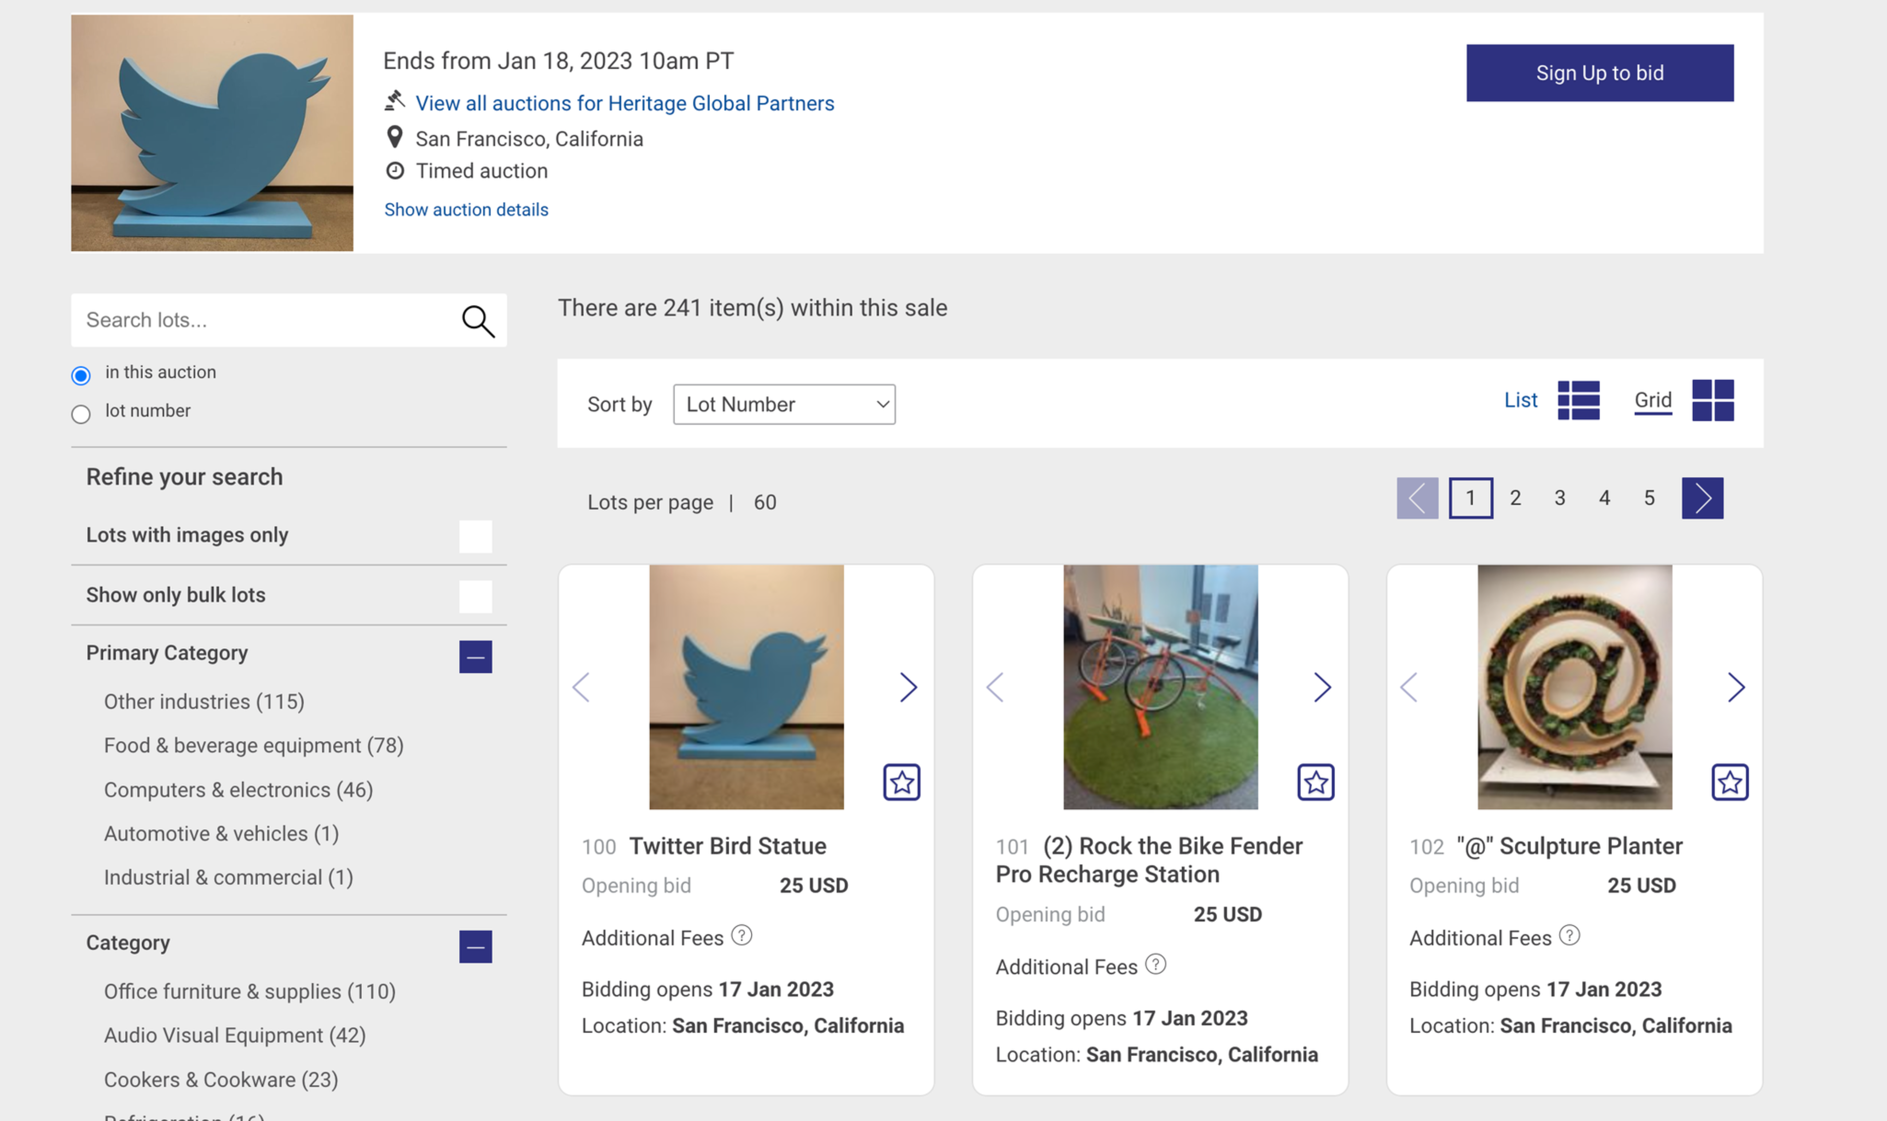Viewport: 1887px width, 1121px height.
Task: Show previous image of Rock the Bike lot
Action: (x=996, y=687)
